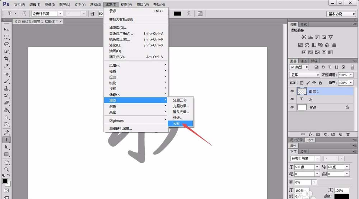Screen dimensions: 359x199
Task: Select the Hand tool
Action: [6, 162]
